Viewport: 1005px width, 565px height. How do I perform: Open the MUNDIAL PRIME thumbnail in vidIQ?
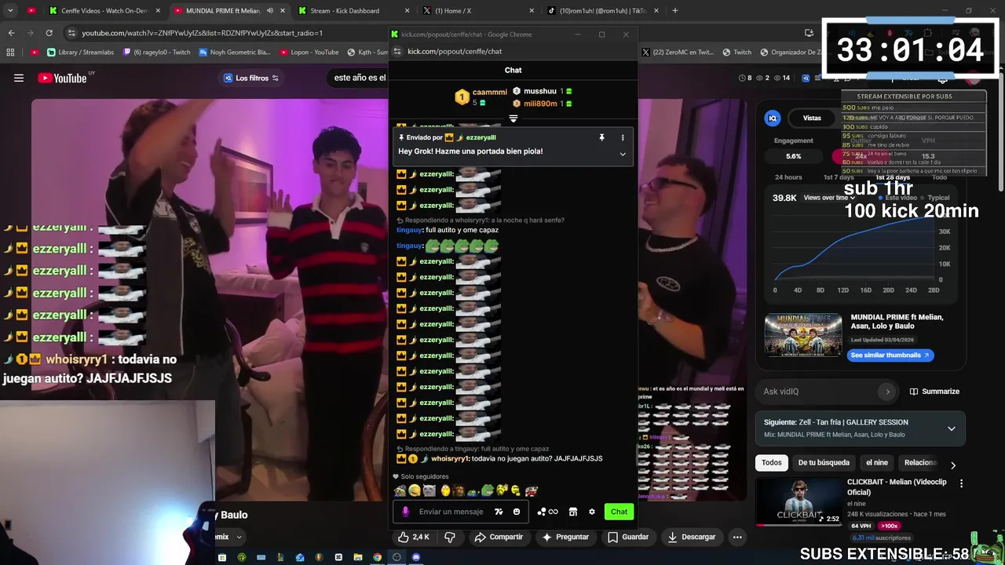click(x=803, y=335)
